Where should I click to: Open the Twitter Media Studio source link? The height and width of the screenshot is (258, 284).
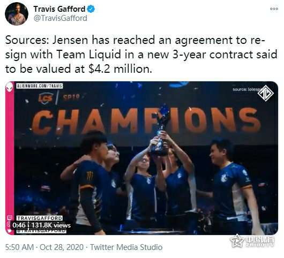pos(126,247)
